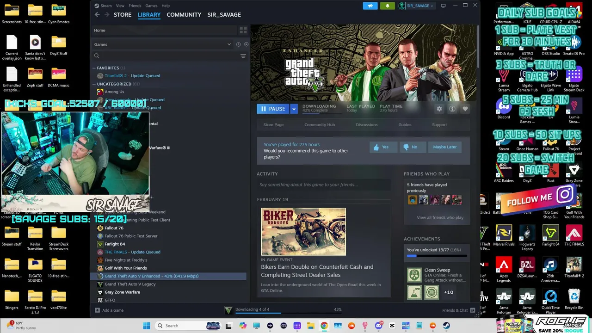Select Grand Theft Auto V Legacy

click(130, 284)
